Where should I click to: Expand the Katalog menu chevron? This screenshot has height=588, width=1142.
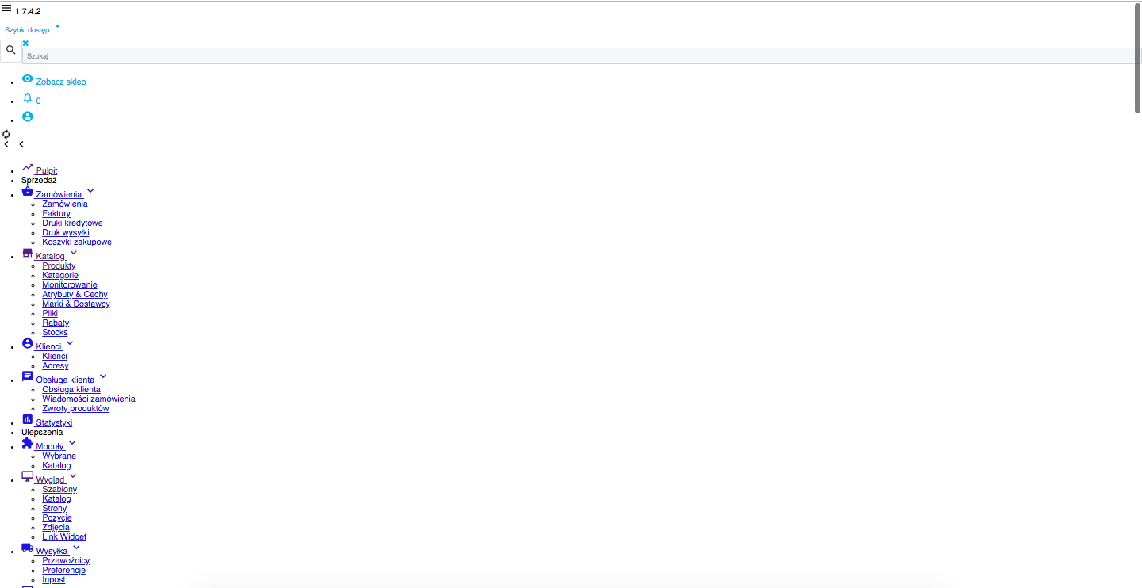coord(74,253)
